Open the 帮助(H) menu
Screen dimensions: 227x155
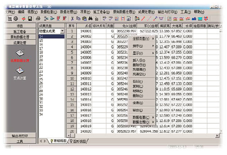[x=199, y=12]
